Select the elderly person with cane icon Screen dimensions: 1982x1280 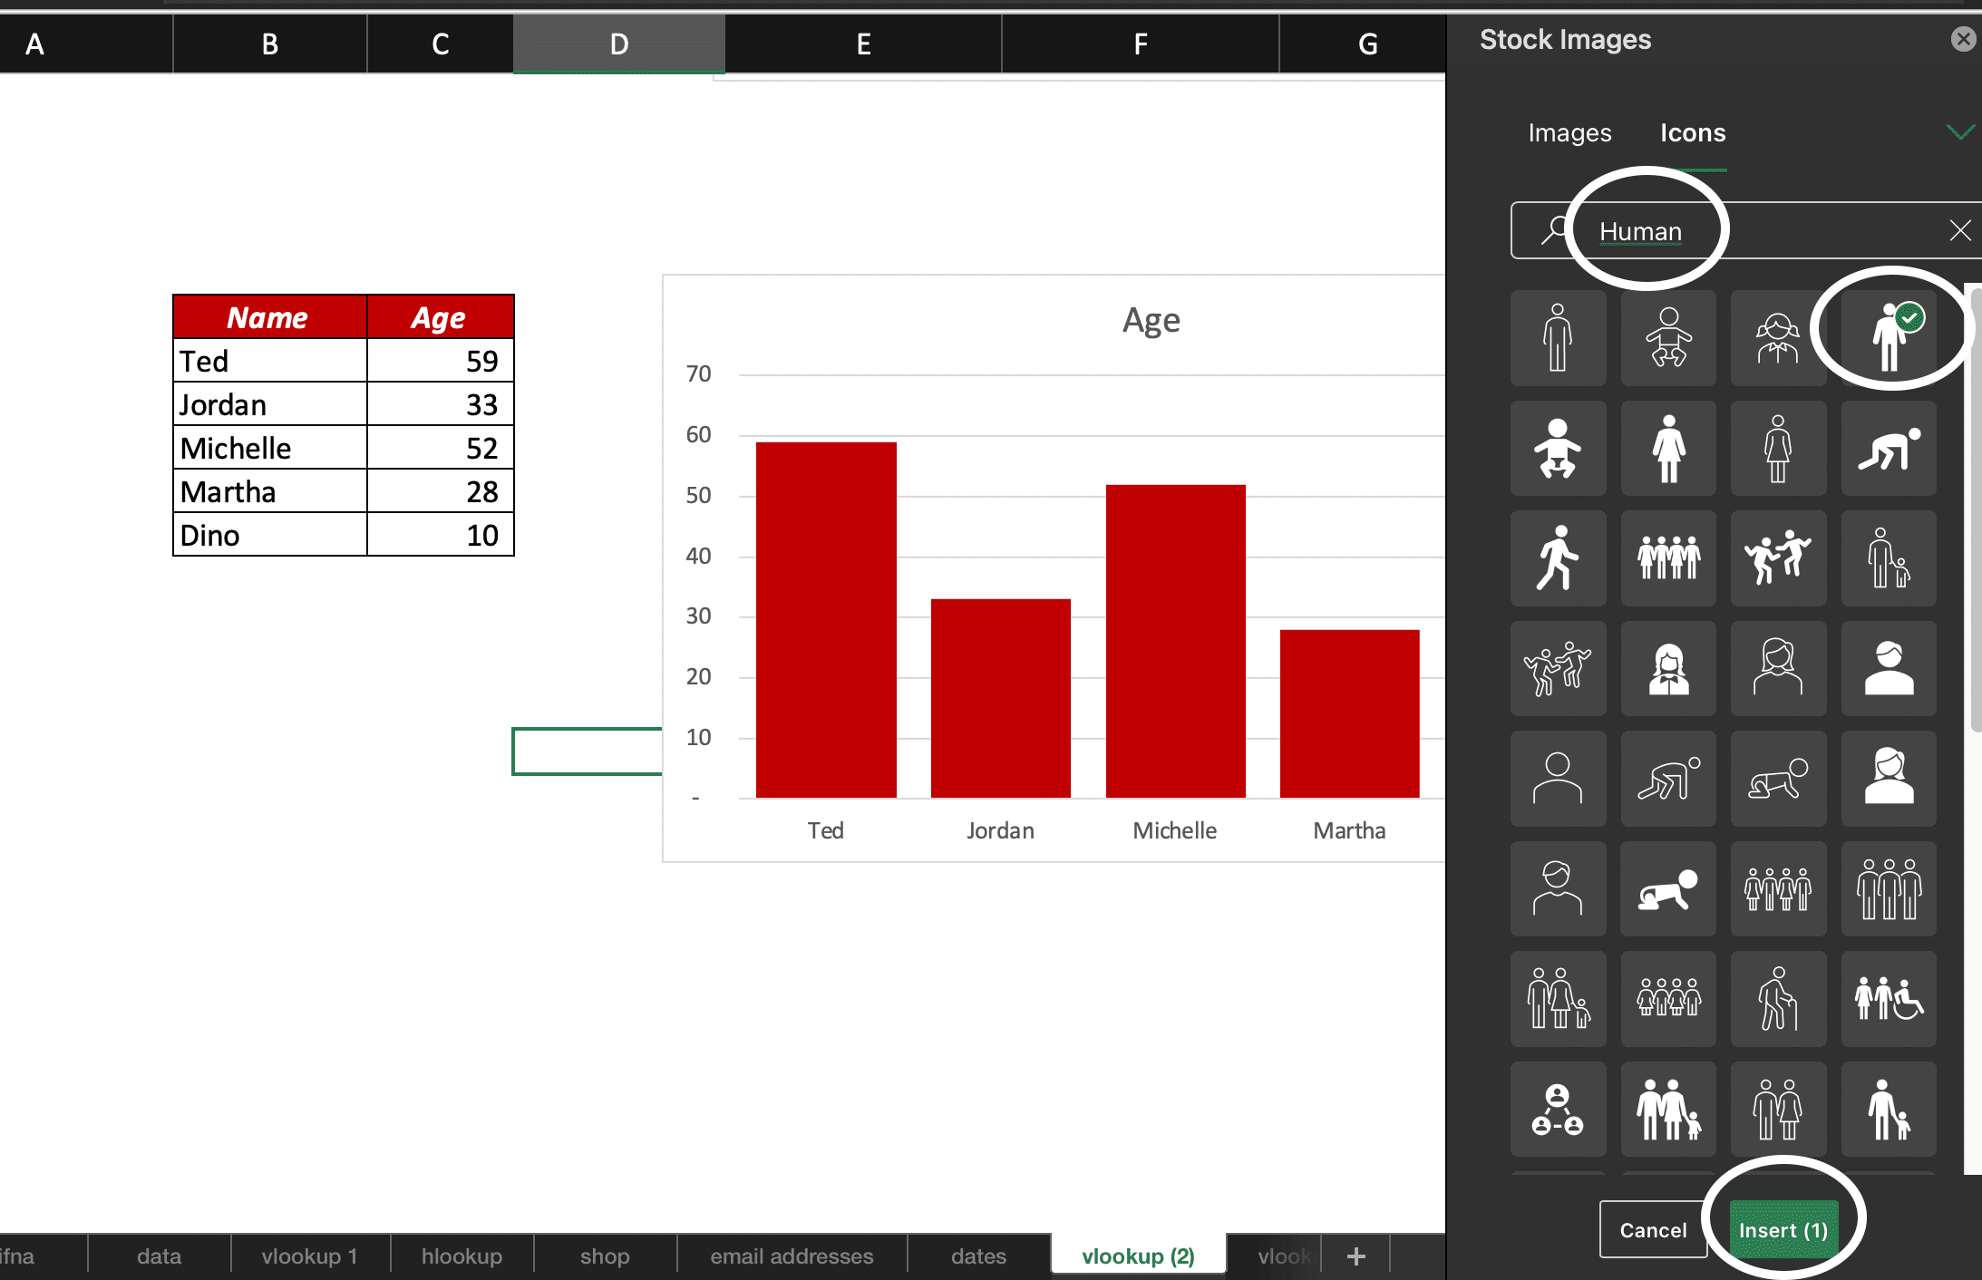pos(1778,1000)
